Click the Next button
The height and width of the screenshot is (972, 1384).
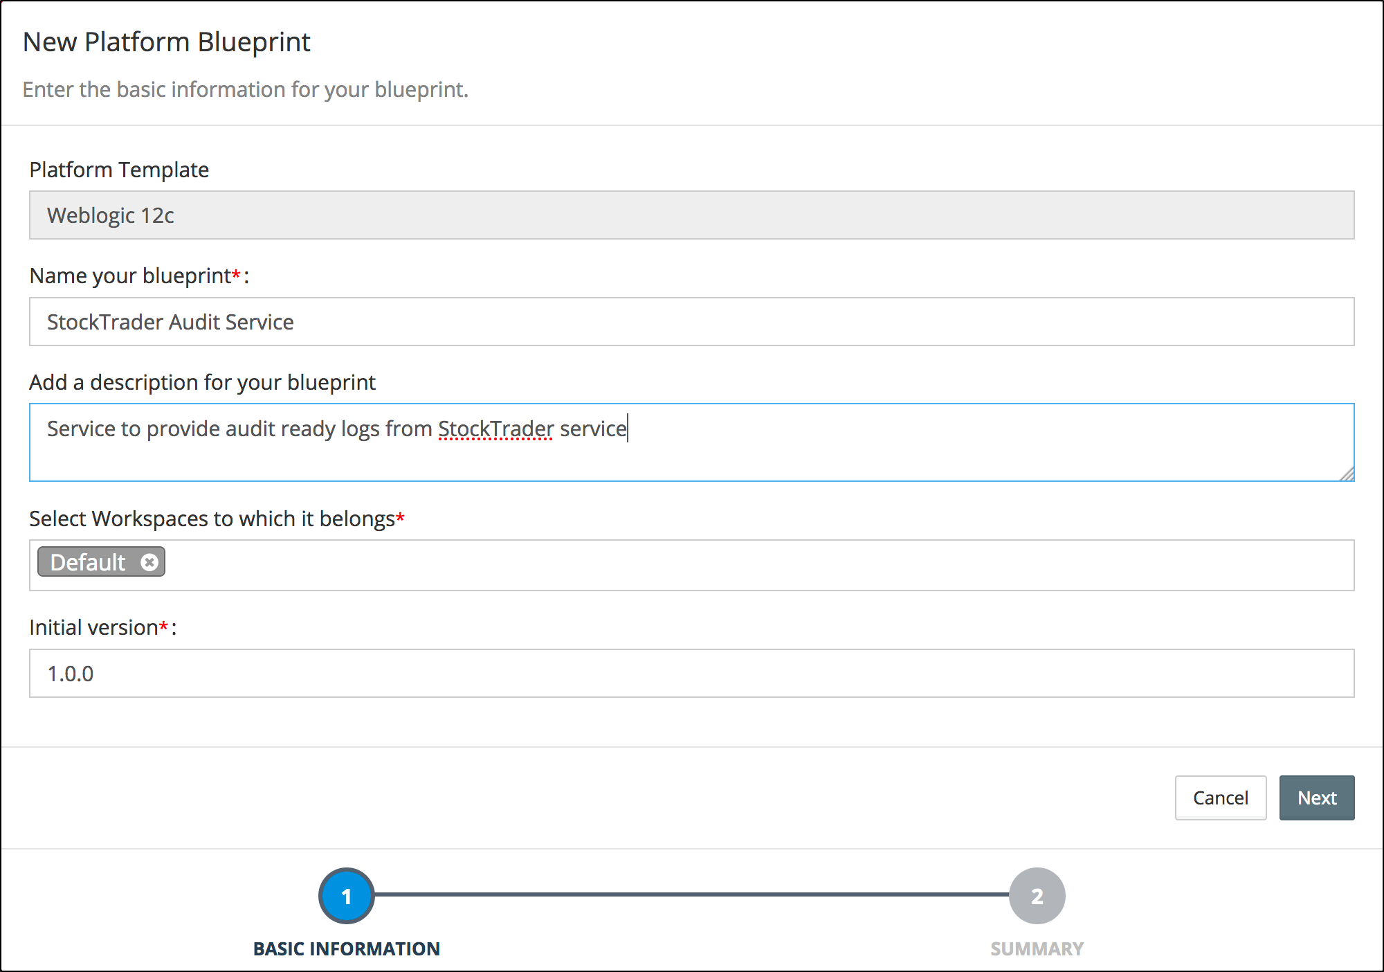(x=1316, y=798)
